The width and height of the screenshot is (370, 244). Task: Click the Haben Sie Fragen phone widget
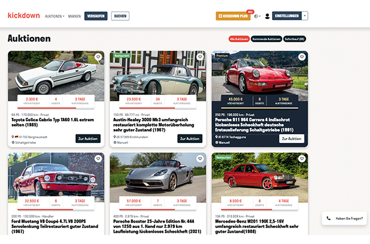[x=344, y=218]
